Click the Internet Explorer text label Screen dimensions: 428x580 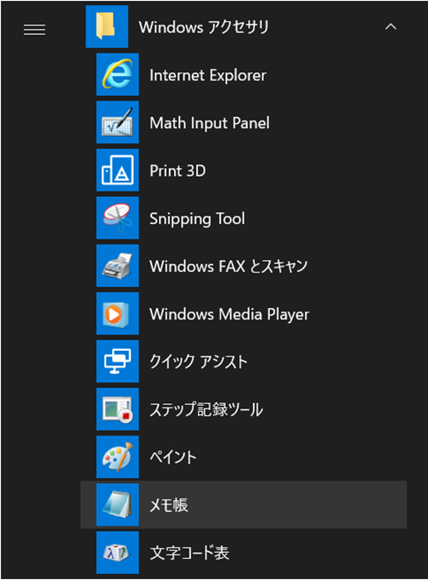[x=208, y=75]
